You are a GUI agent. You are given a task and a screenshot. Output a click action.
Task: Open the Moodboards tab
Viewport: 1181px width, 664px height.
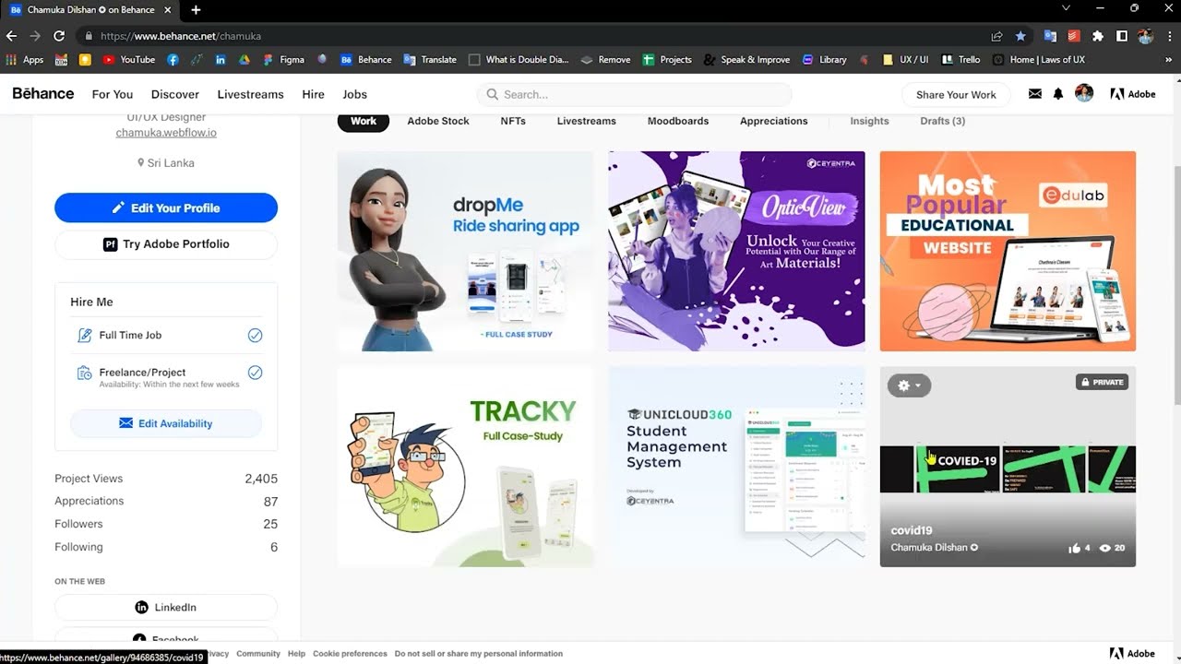678,121
